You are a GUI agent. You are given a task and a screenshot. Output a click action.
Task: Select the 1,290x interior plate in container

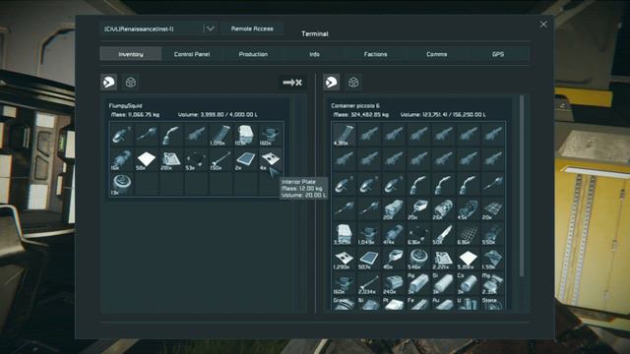tap(344, 260)
